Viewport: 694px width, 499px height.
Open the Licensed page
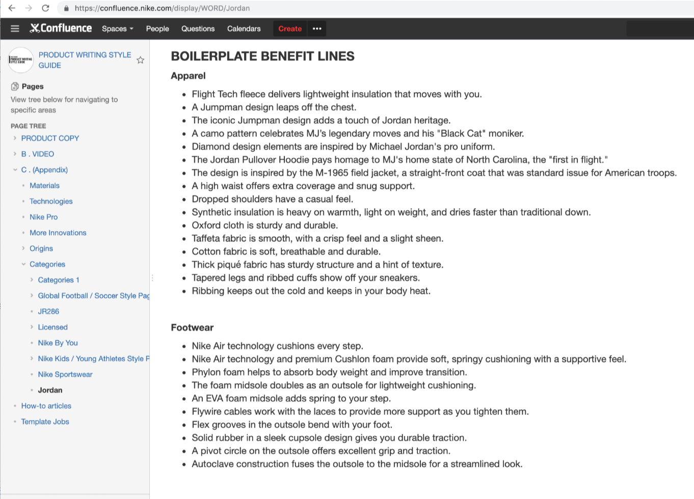[x=52, y=327]
